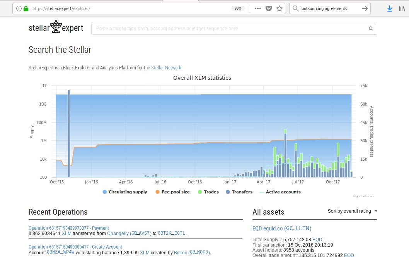Viewport: 409px width, 257px height.
Task: Toggle Fee pool size series in legend
Action: [172, 192]
